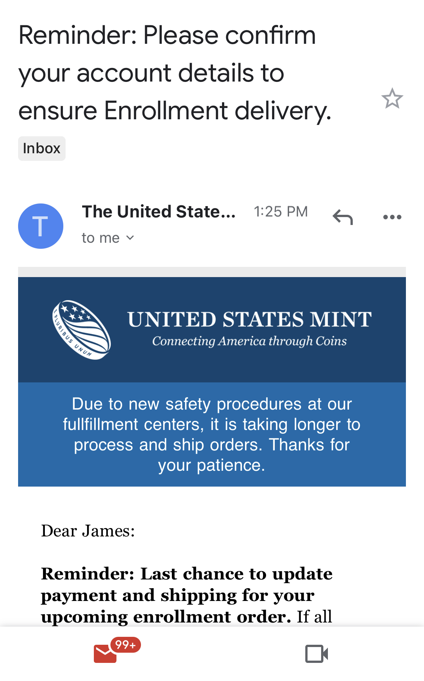Screen dimensions: 424x681
Task: Expand recipient details next to "to me"
Action: [x=130, y=238]
